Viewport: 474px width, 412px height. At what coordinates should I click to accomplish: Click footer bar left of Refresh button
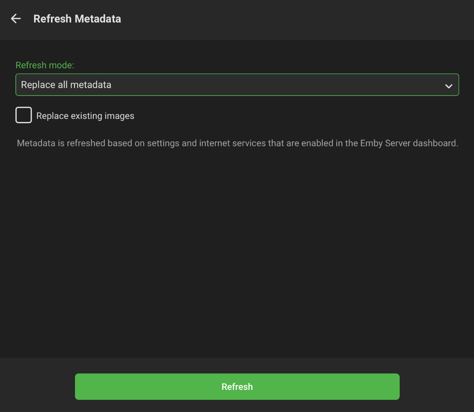(x=38, y=386)
